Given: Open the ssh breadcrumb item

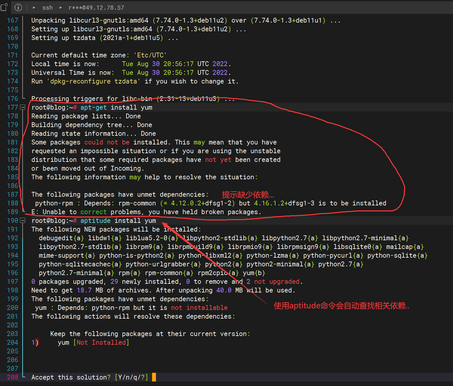Looking at the screenshot, I should click(x=47, y=7).
